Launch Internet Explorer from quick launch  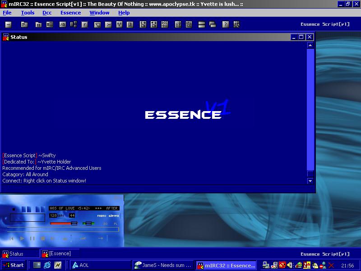tap(47, 265)
